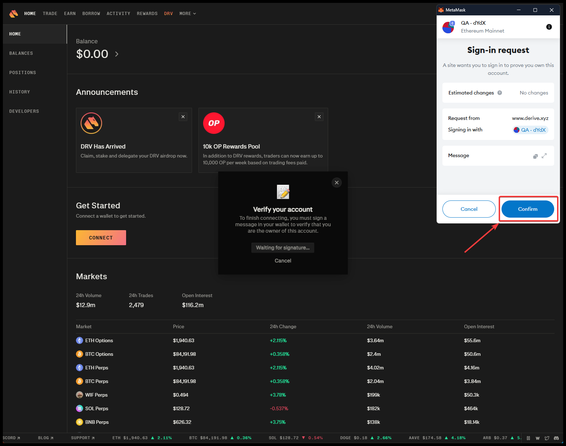Close the 10k OP Rewards Pool card
The image size is (566, 446).
click(x=319, y=117)
